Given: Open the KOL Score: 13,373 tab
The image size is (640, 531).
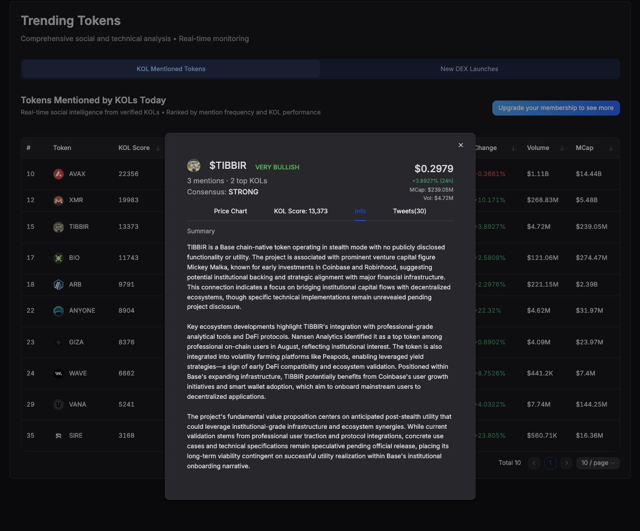Looking at the screenshot, I should click(300, 211).
